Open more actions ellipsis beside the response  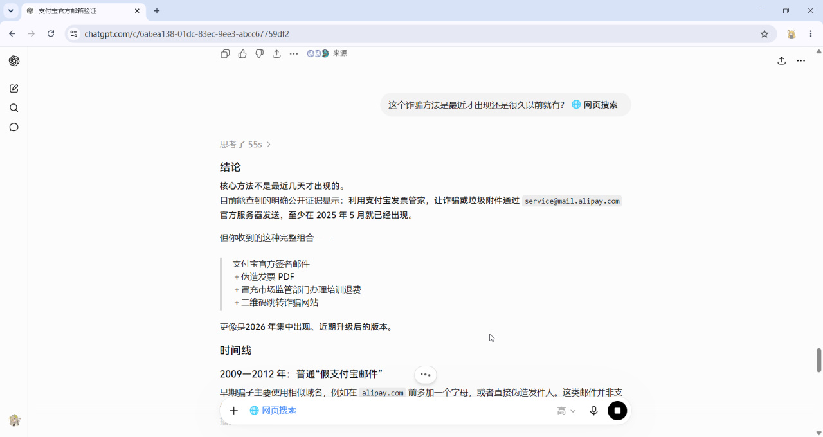click(294, 54)
